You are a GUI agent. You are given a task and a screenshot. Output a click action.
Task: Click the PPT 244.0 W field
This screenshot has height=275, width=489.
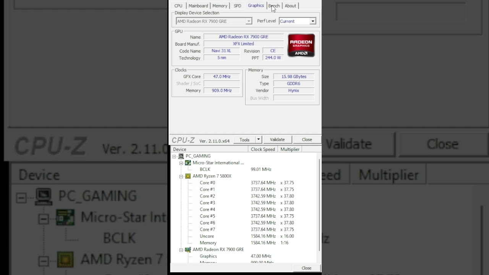point(273,58)
